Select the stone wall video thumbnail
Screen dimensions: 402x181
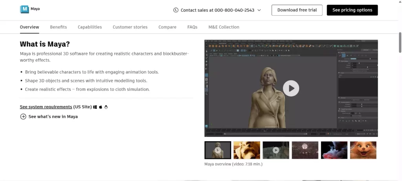pos(276,150)
